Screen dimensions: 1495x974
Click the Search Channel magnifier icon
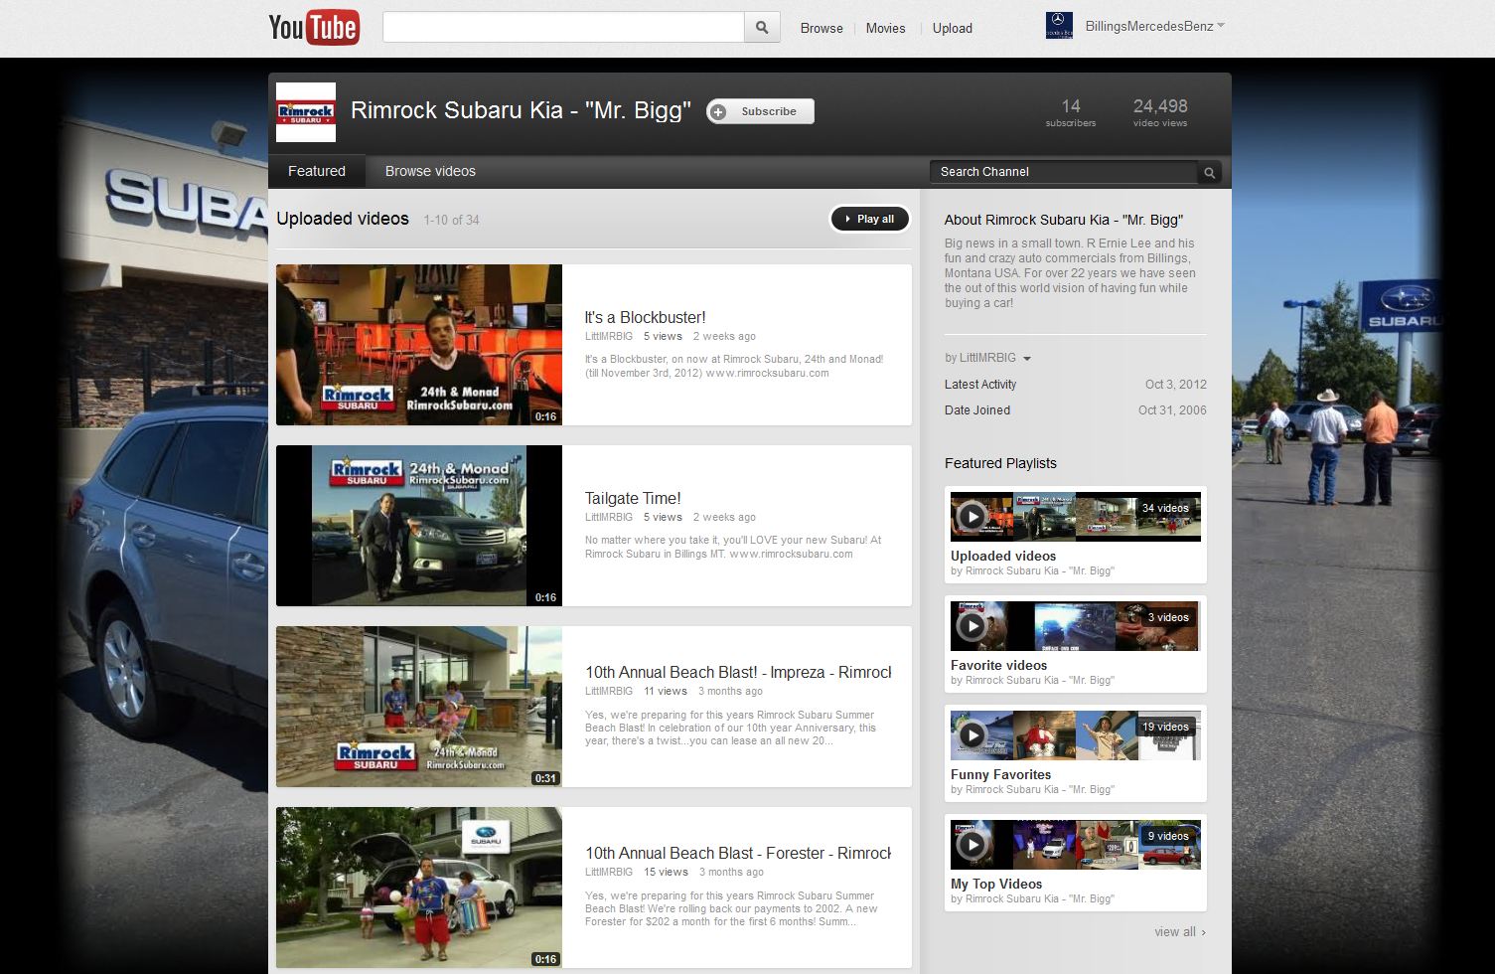(1209, 171)
